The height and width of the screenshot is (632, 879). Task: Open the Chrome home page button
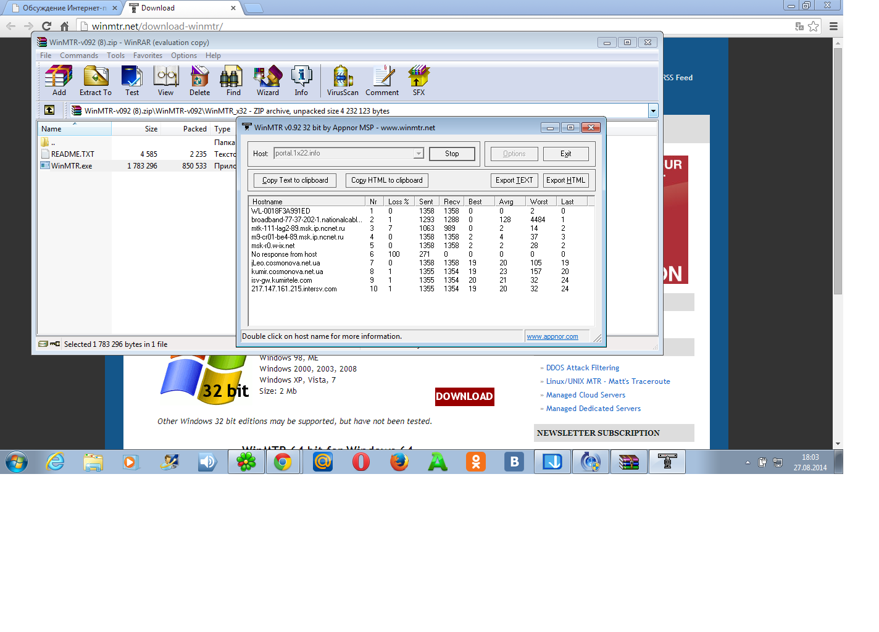point(64,26)
